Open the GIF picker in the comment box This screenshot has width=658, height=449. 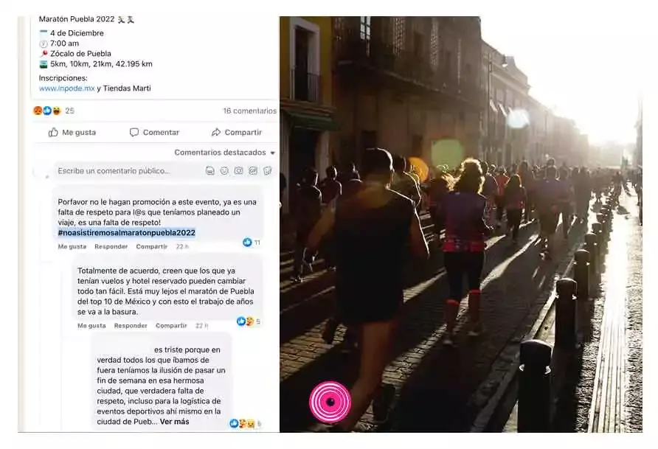253,171
